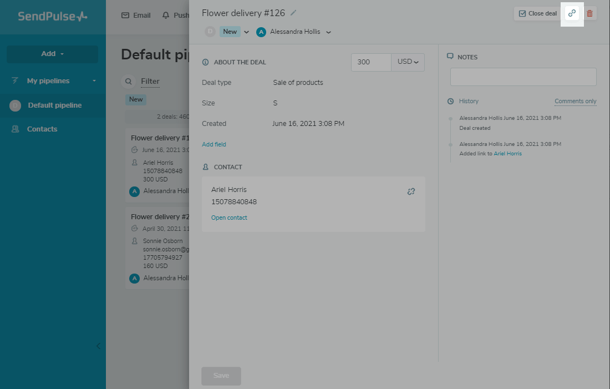Unlink contact Ariel Horris via chain icon
The width and height of the screenshot is (610, 389).
click(x=411, y=191)
